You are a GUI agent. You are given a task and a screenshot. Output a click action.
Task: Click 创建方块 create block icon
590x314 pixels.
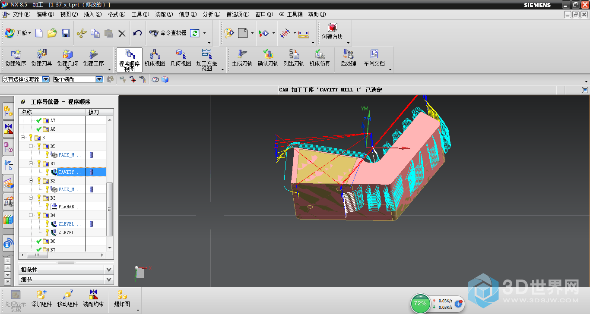point(332,32)
